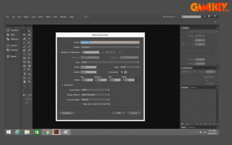
Task: Select the Zoom magnifier tool
Action: 29,81
